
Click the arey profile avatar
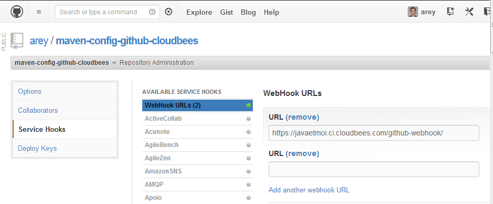(413, 12)
